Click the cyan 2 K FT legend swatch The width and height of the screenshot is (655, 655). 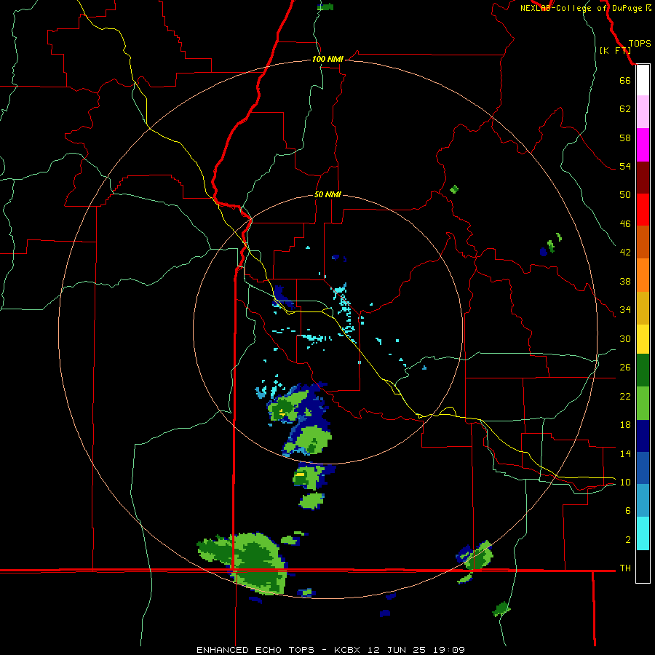[x=643, y=533]
